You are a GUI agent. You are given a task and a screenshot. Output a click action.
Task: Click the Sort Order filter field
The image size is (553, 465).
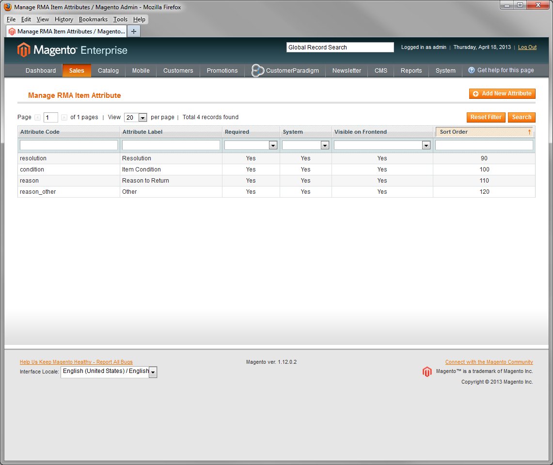(484, 145)
